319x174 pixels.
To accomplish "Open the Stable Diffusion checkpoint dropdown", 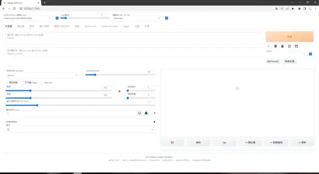I will pos(28,18).
